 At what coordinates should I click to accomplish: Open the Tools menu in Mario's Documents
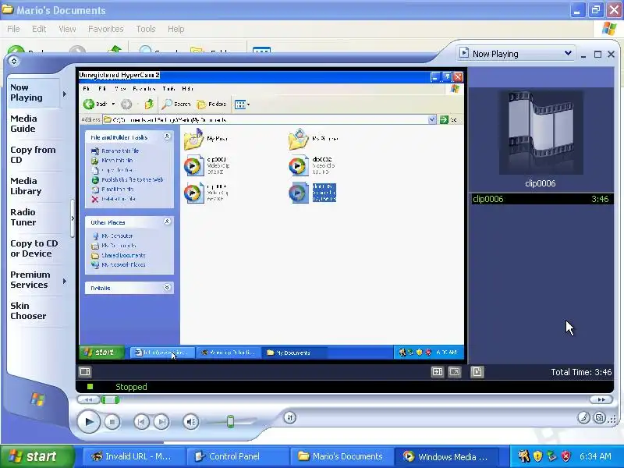tap(146, 29)
